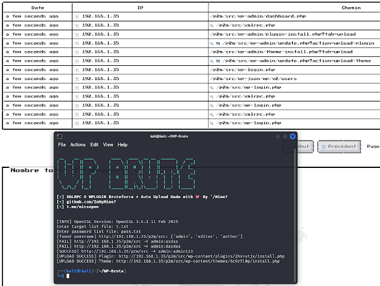Open the File menu in the terminal
The width and height of the screenshot is (380, 286).
coord(62,145)
